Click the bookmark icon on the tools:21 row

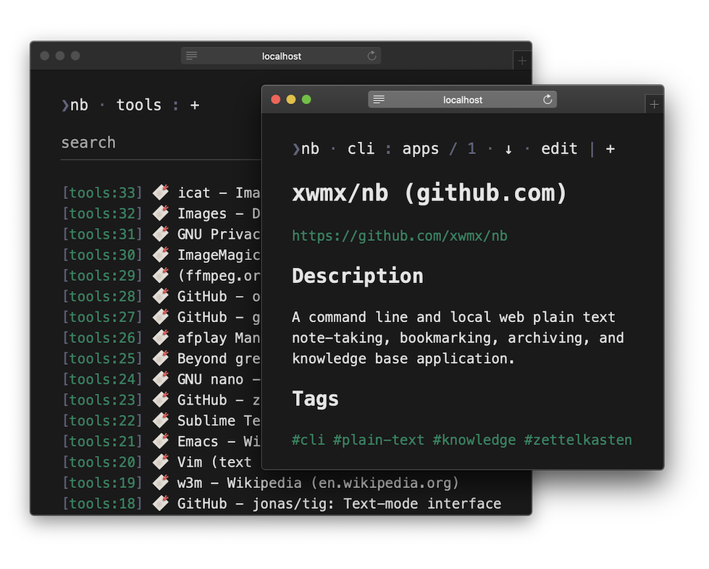(161, 441)
